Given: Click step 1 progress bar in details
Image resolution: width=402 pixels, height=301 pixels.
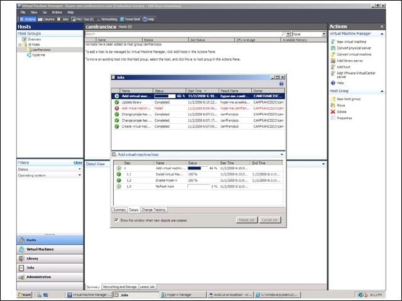Looking at the screenshot, I should pos(198,168).
